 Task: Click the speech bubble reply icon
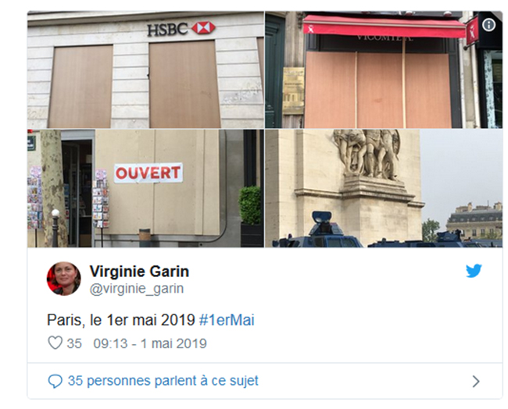point(55,381)
